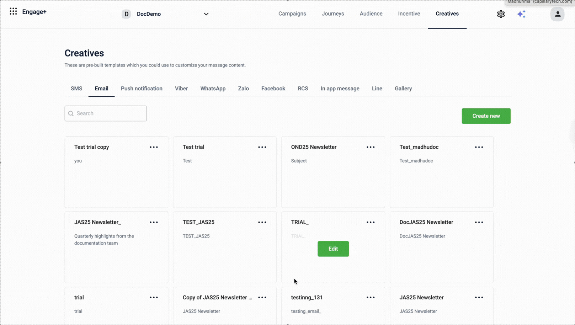Open options menu for TEST_JAS25
Image resolution: width=575 pixels, height=325 pixels.
coord(262,222)
